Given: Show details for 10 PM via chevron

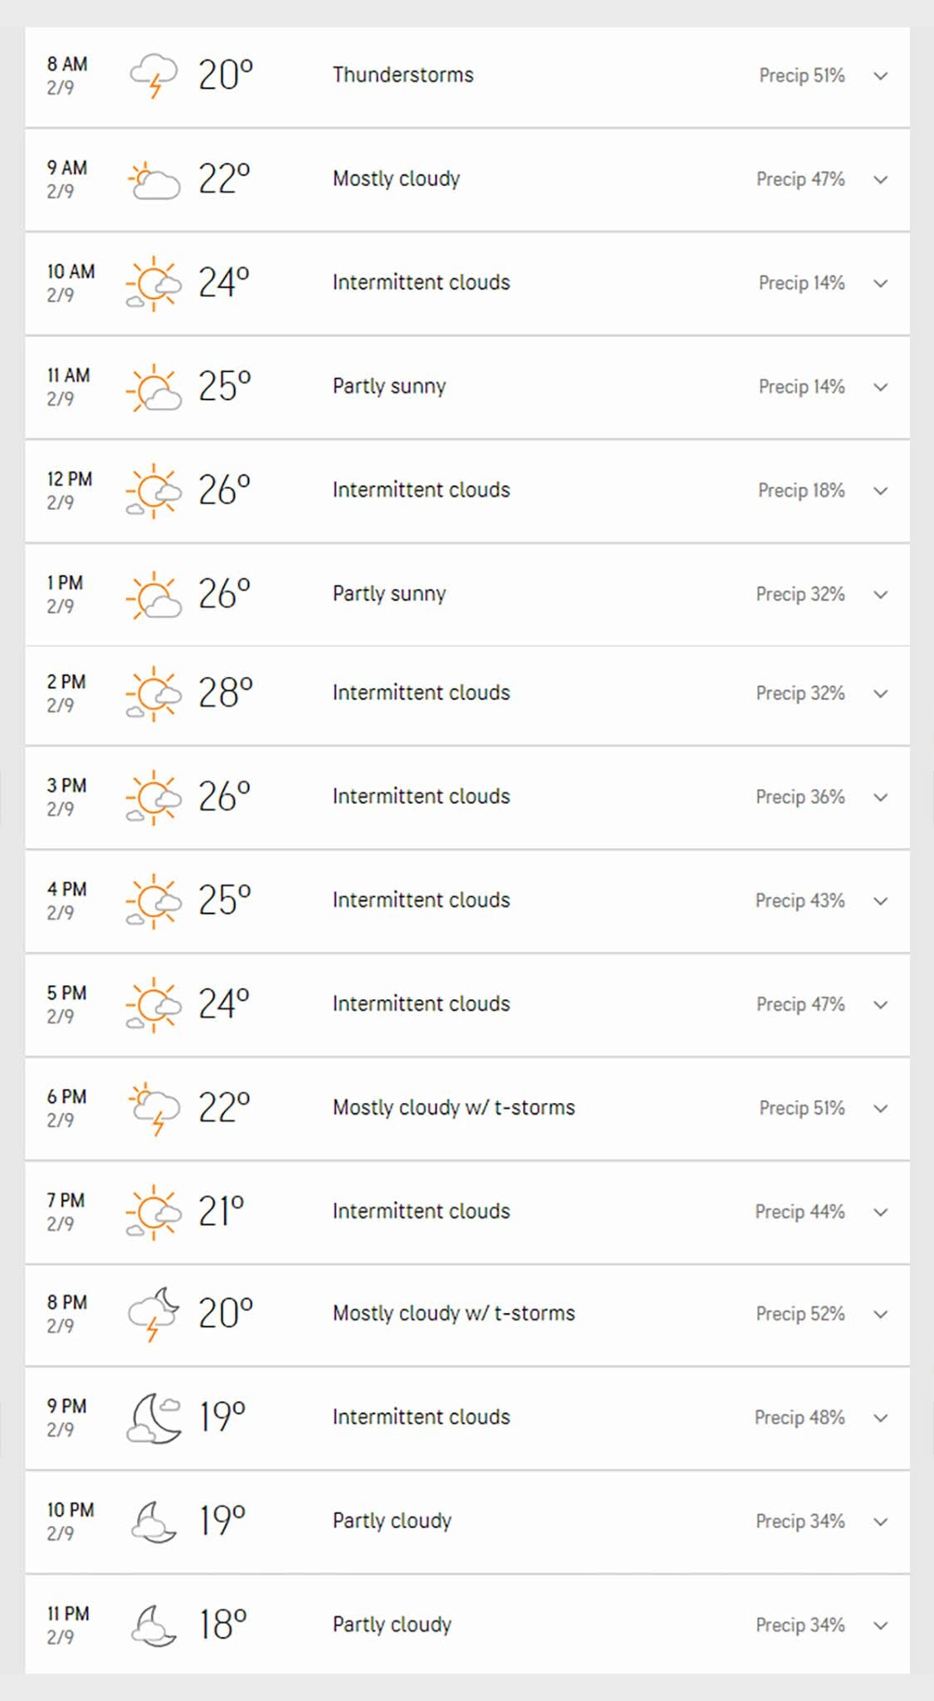Looking at the screenshot, I should click(x=881, y=1522).
